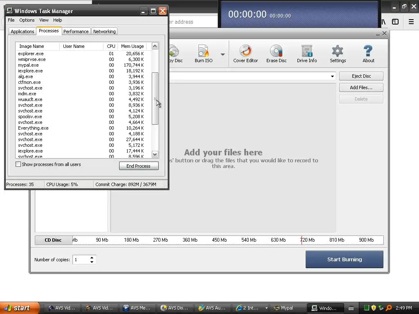Switch to AVS Me... taskbar button
This screenshot has width=419, height=314.
click(x=137, y=308)
